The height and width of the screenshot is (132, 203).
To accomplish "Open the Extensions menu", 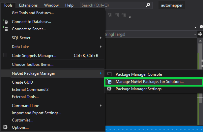I will [28, 5].
